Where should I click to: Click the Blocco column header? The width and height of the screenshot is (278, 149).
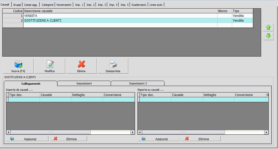point(225,11)
